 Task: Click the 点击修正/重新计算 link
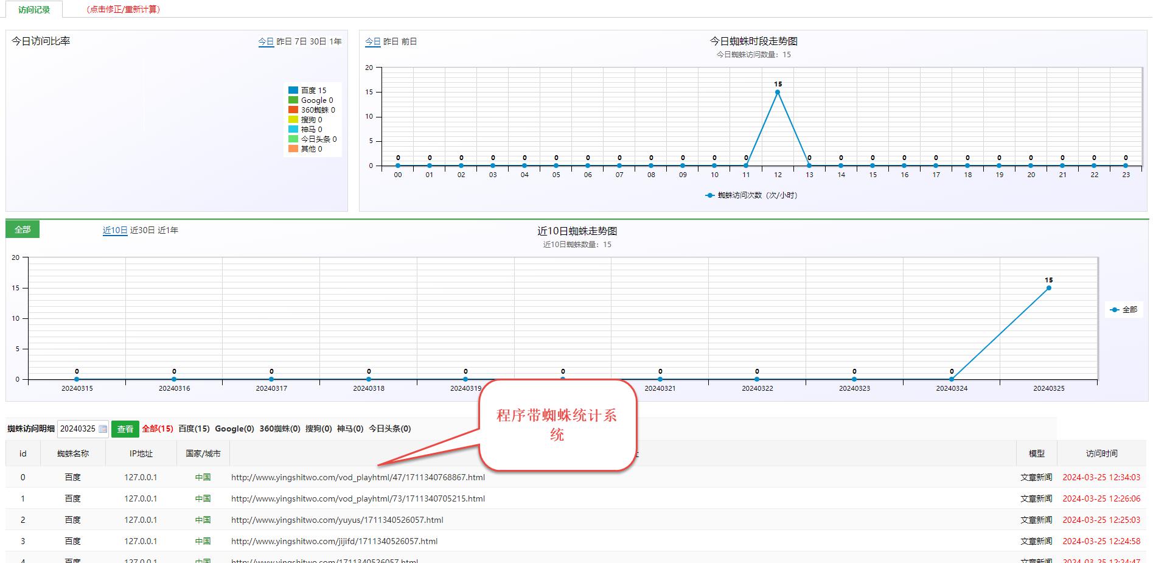[x=124, y=9]
